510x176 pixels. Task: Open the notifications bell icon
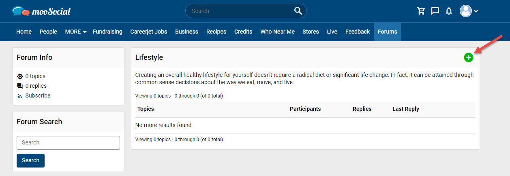click(x=449, y=11)
